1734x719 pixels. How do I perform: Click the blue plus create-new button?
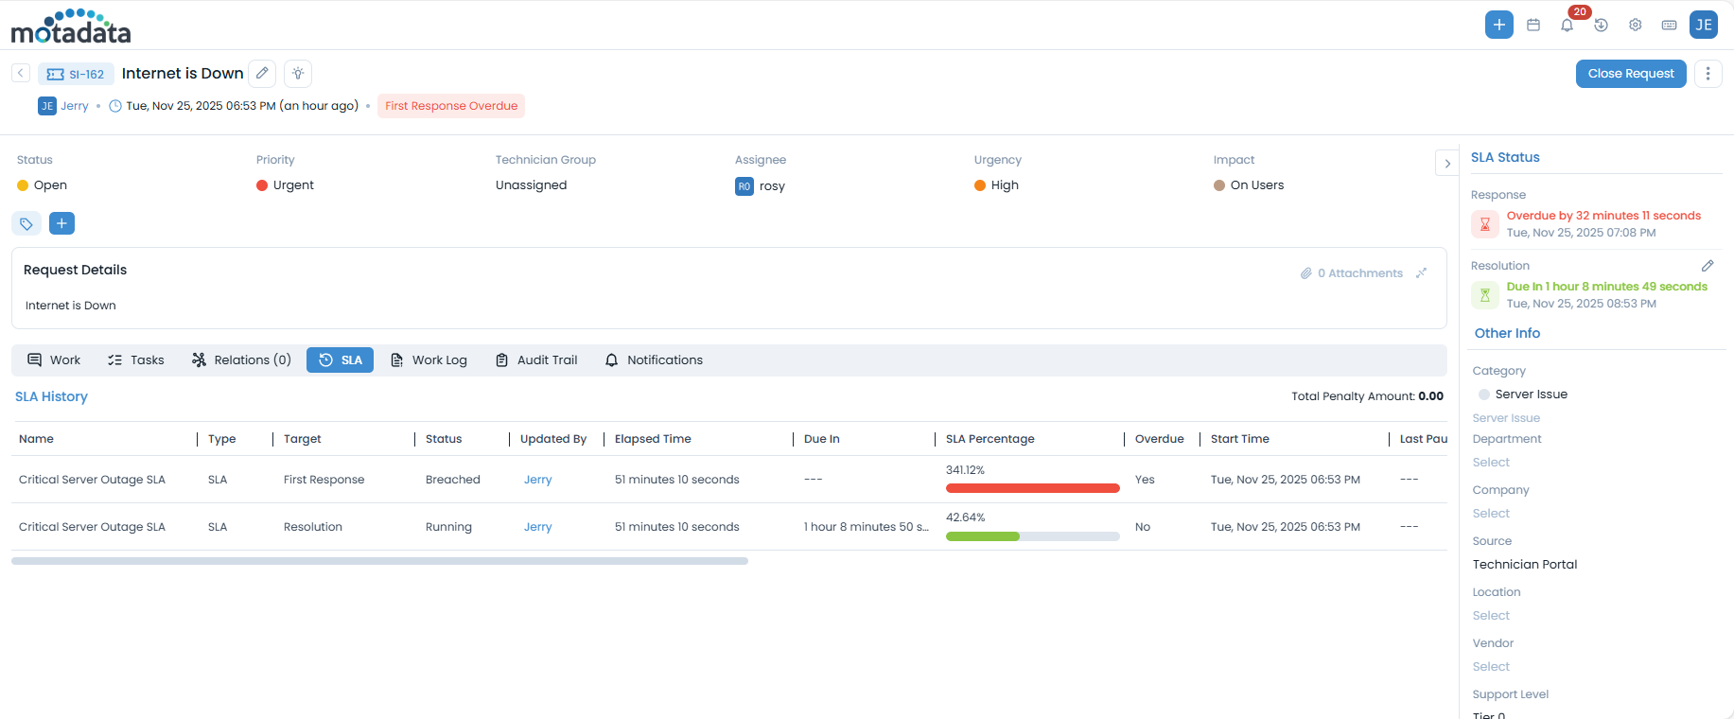(1498, 25)
